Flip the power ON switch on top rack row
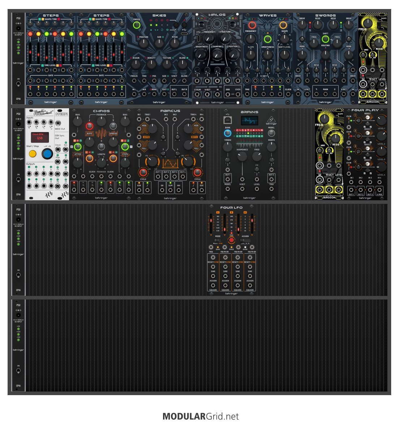402x424 pixels. coord(18,84)
